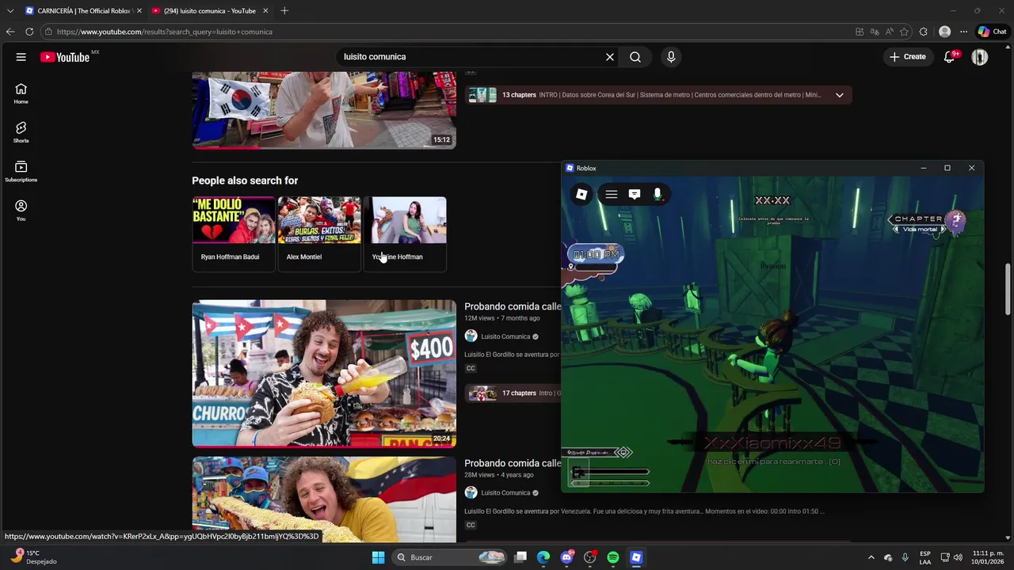Open Subscriptions in YouTube sidebar
The height and width of the screenshot is (570, 1014).
tap(21, 171)
